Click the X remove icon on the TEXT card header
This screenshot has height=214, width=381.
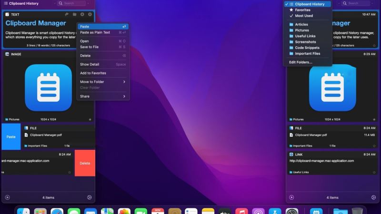pos(90,14)
